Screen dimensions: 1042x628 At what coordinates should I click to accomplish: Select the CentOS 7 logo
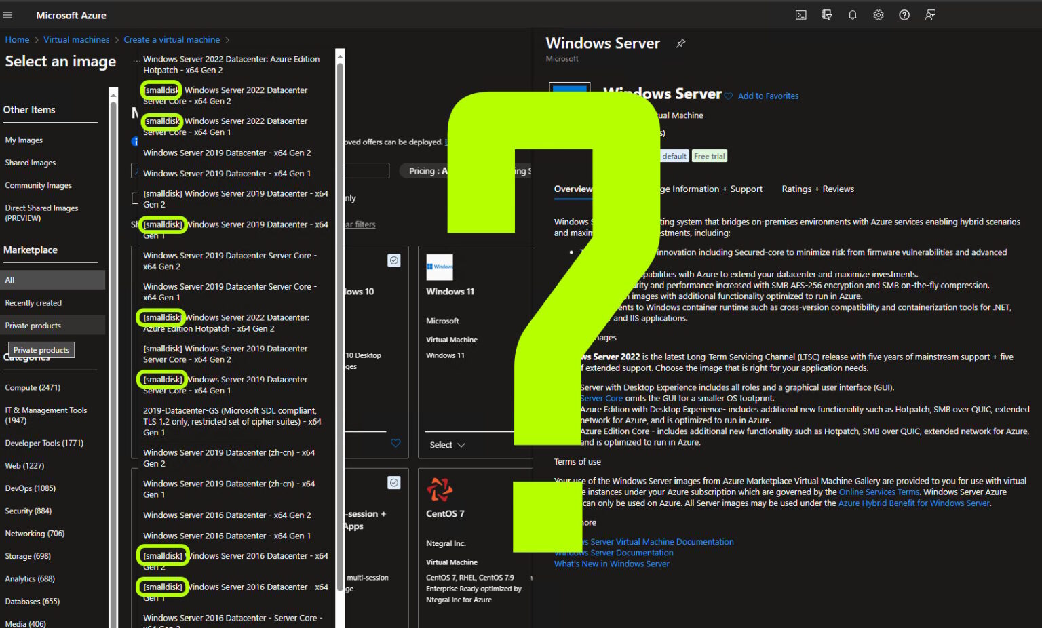point(439,490)
